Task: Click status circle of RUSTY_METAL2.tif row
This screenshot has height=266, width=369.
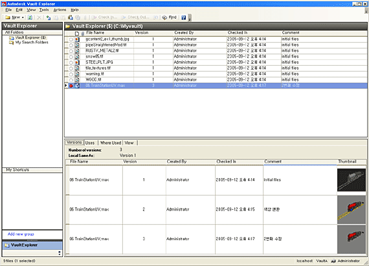Action: (x=71, y=51)
